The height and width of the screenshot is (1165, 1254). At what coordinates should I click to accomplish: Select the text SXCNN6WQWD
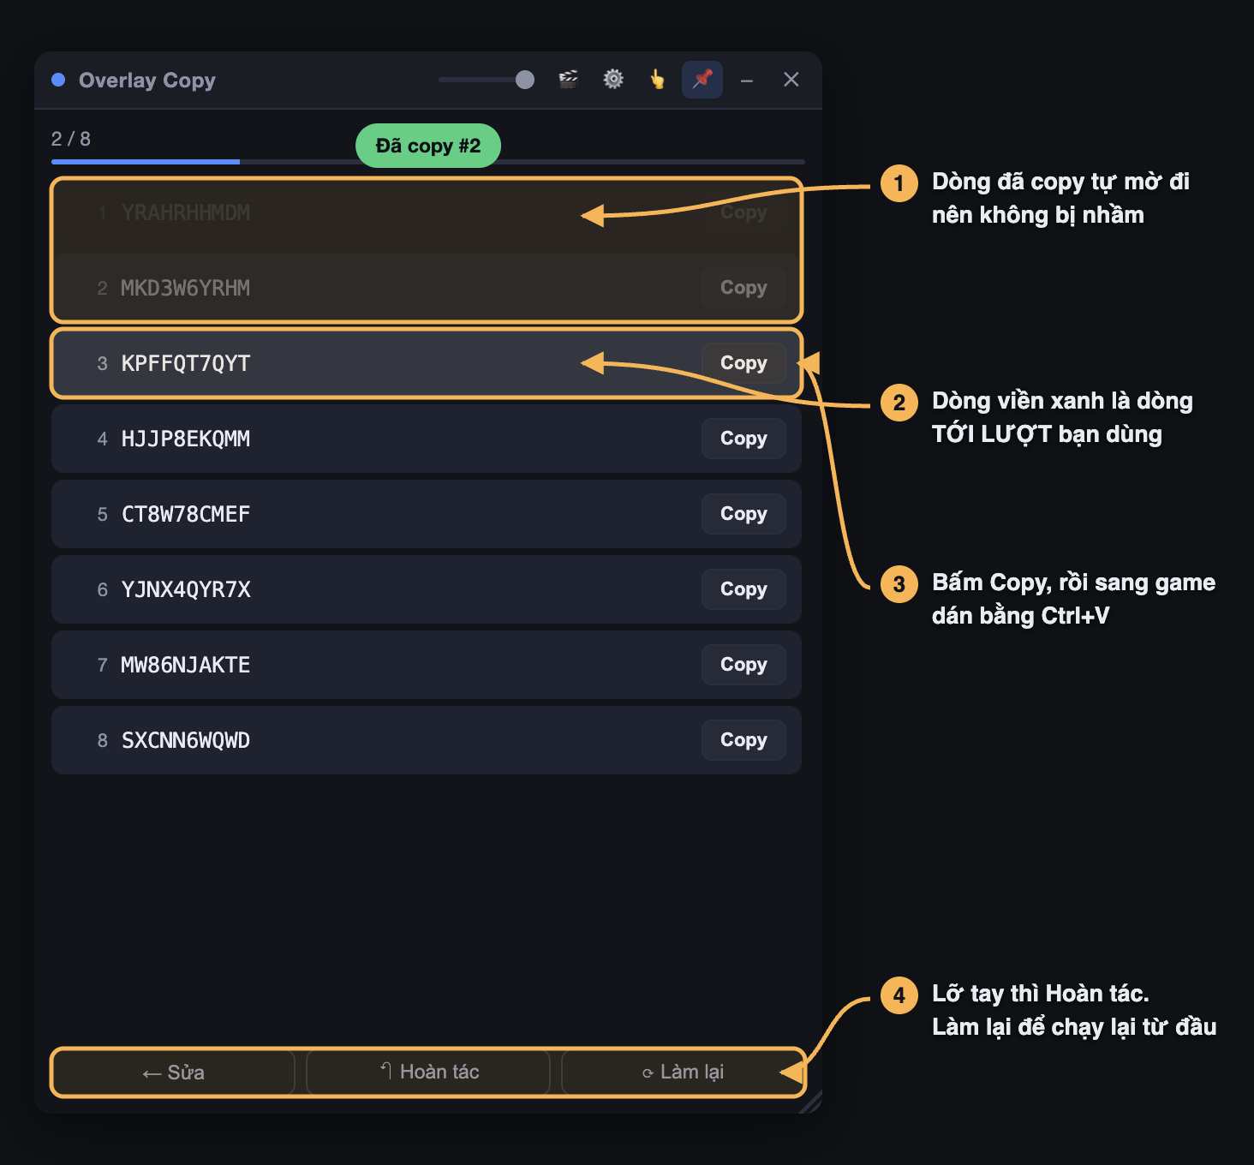tap(186, 740)
